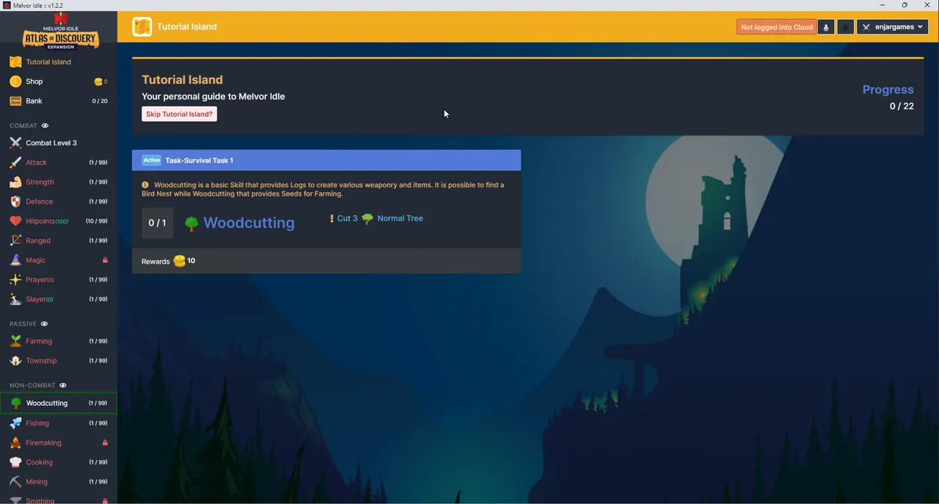The height and width of the screenshot is (504, 939).
Task: Click the Progress 0 / 22 counter
Action: (902, 106)
